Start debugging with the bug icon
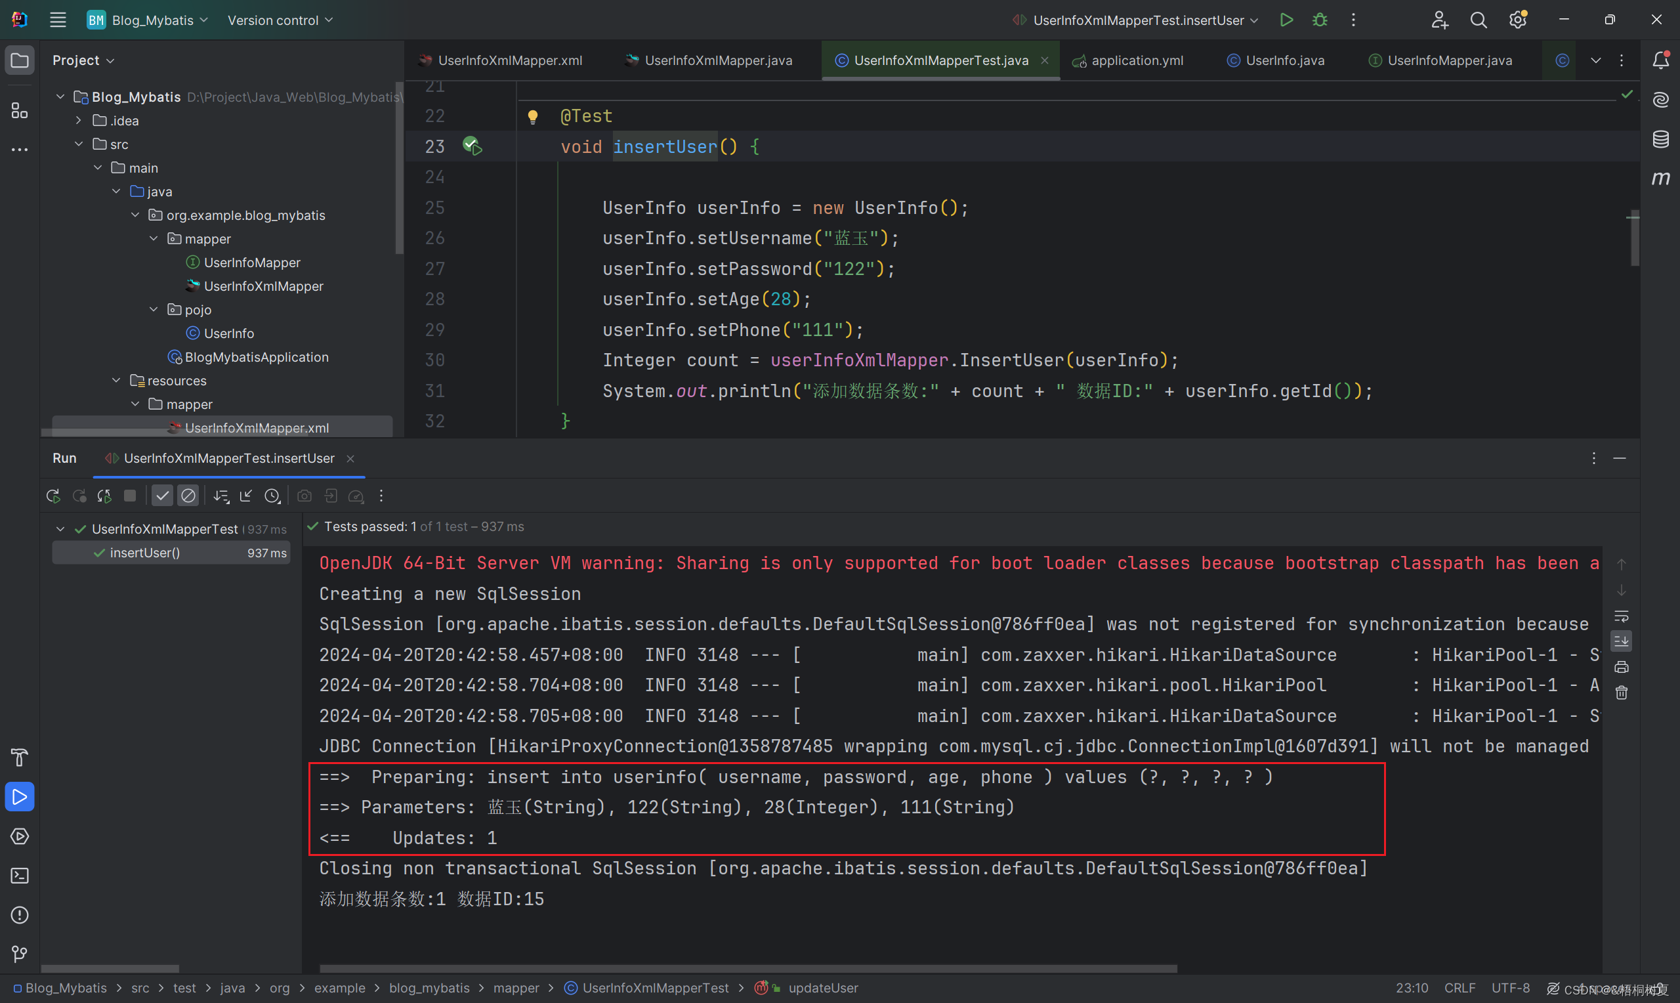The width and height of the screenshot is (1680, 1003). coord(1319,20)
